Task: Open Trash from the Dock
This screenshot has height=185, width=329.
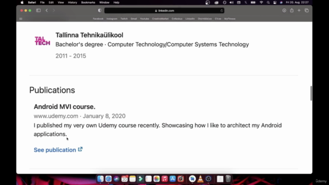Action: point(228,179)
